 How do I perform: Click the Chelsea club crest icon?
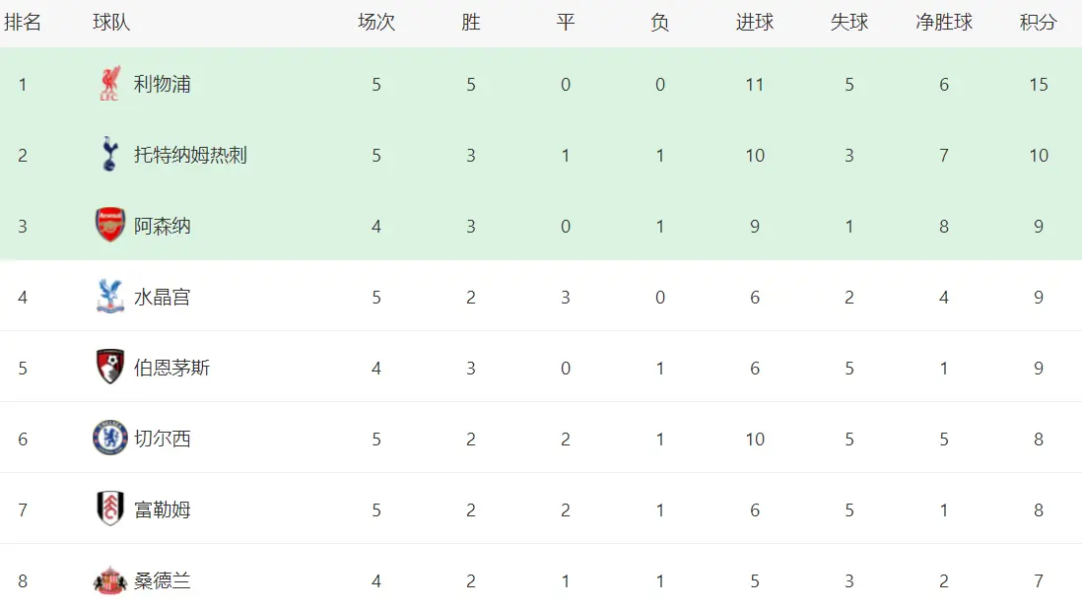point(109,439)
